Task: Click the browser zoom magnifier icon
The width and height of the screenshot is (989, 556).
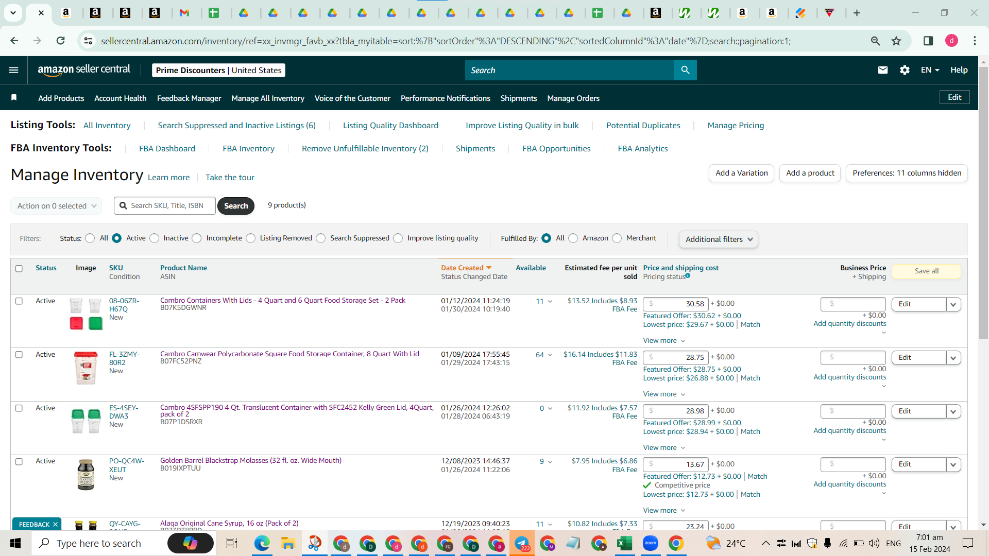Action: pyautogui.click(x=875, y=41)
